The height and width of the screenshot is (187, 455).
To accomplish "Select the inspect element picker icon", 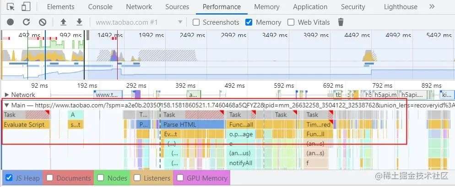I will pos(11,7).
